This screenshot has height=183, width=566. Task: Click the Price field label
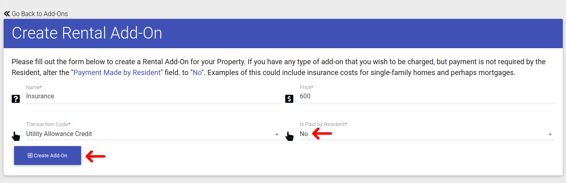306,87
